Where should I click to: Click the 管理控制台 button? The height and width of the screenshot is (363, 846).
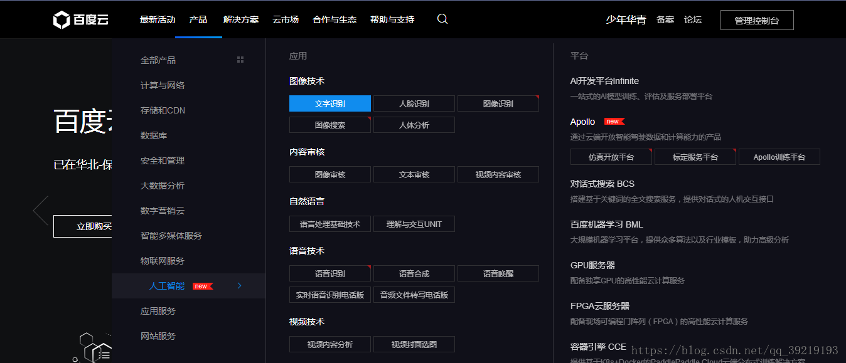click(x=757, y=20)
